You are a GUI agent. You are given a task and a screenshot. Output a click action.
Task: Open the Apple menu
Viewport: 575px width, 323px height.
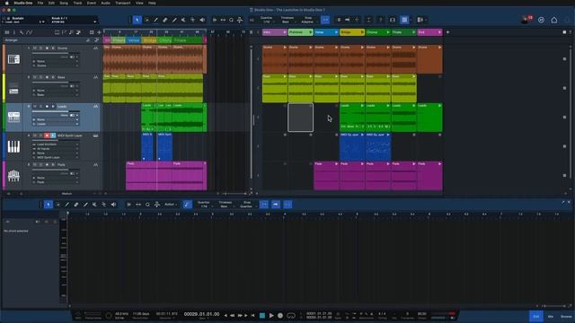tap(6, 3)
